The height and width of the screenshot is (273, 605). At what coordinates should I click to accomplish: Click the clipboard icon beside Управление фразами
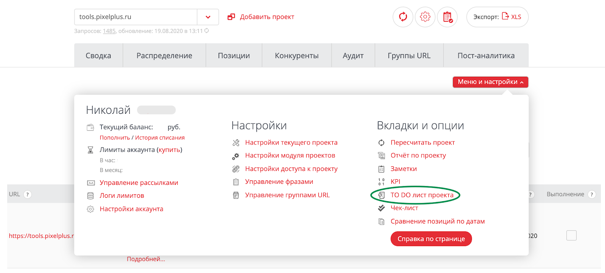pyautogui.click(x=236, y=182)
